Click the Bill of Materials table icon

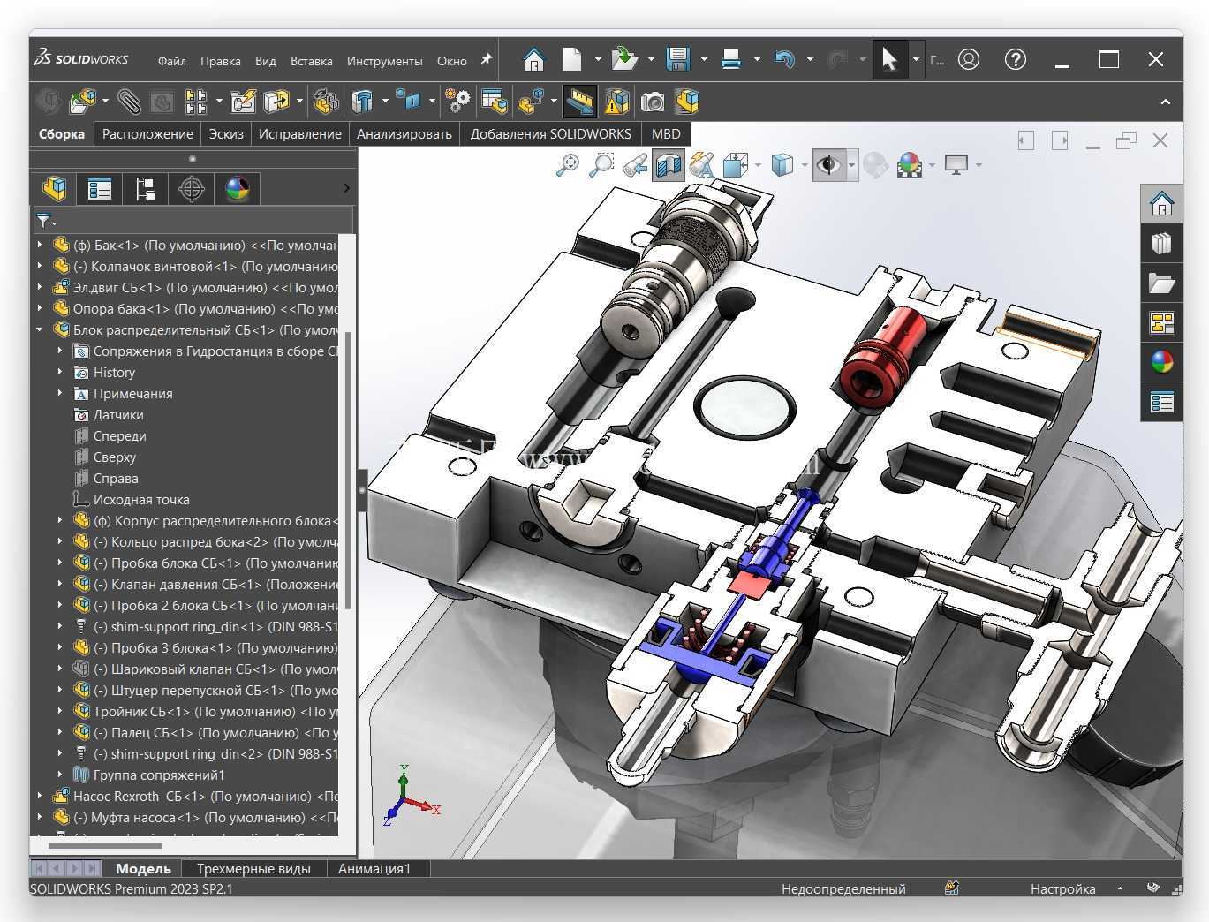point(494,102)
